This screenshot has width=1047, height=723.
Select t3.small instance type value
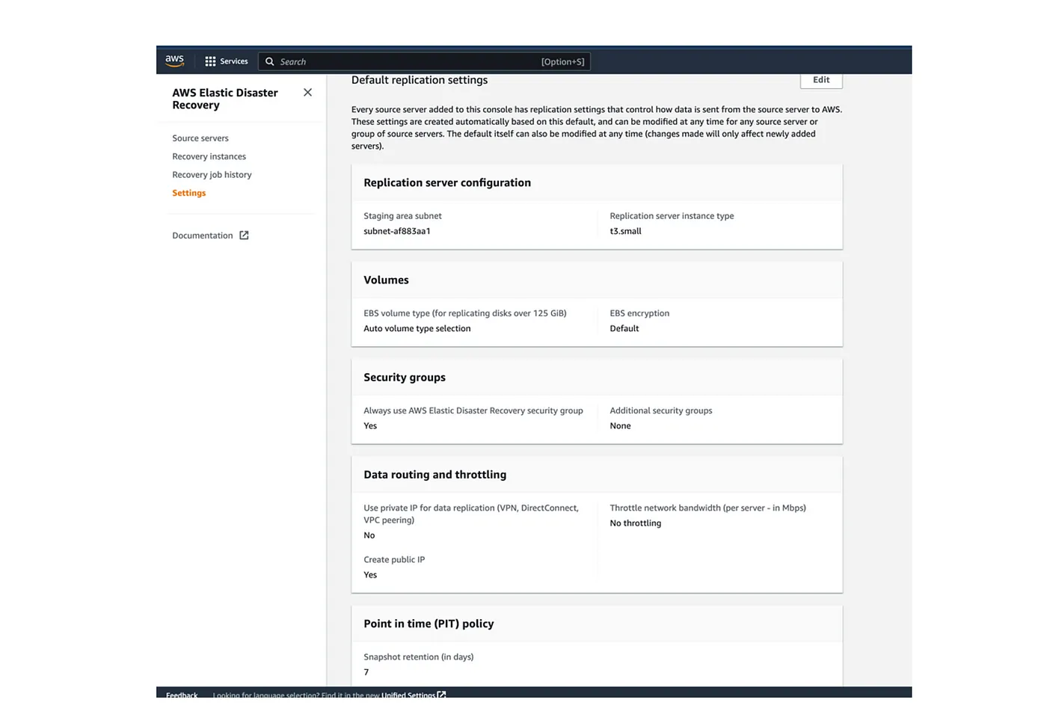(x=625, y=231)
